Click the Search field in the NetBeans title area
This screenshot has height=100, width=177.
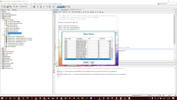167,4
